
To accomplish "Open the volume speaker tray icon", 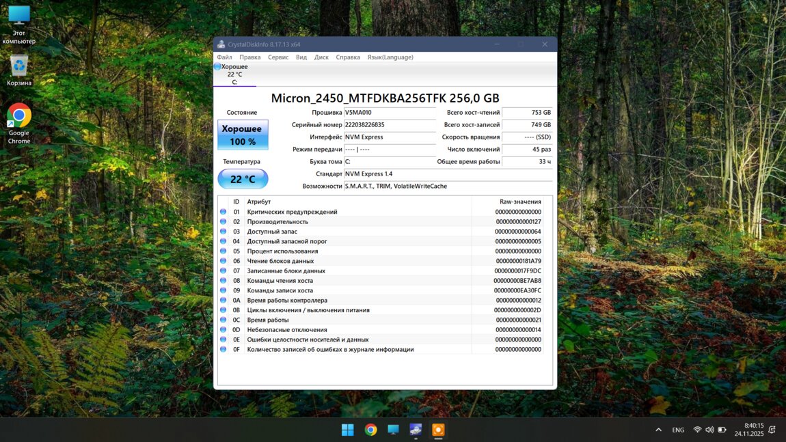I will 709,430.
